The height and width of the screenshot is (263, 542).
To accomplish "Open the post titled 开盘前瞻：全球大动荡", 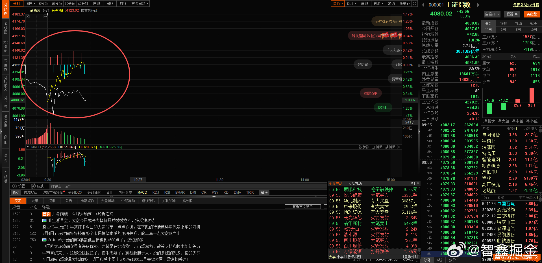I will tap(82, 214).
